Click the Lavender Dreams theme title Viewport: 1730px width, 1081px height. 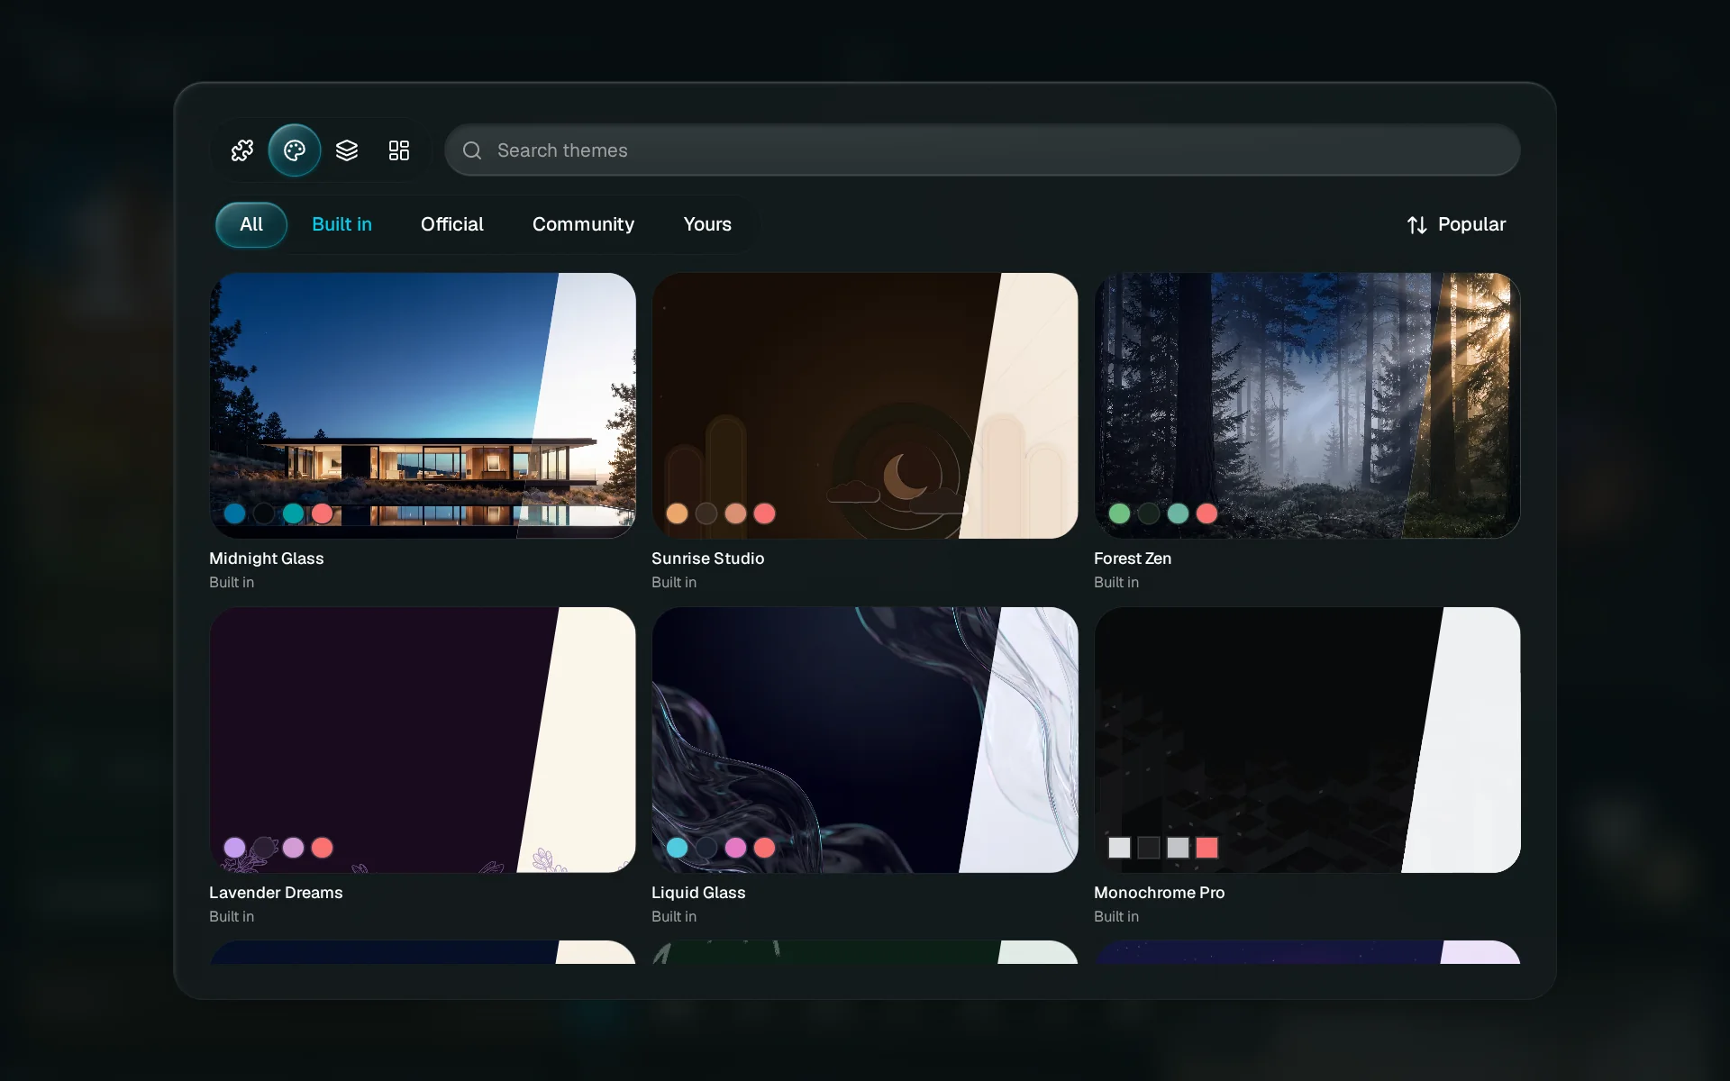tap(276, 893)
